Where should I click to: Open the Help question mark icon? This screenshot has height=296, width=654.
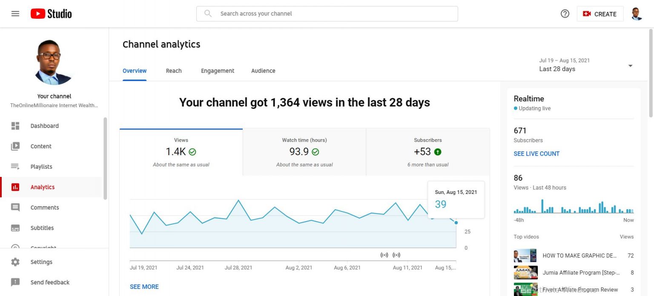click(x=565, y=13)
